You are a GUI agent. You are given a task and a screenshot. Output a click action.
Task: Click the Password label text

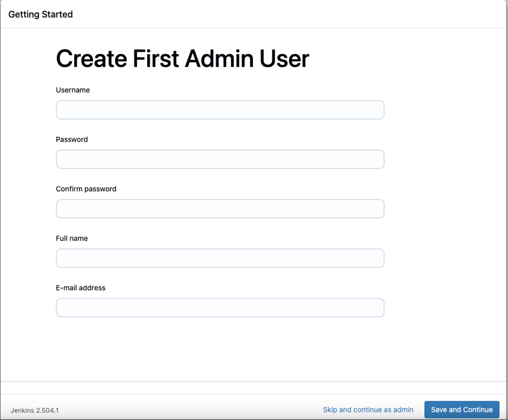(72, 140)
